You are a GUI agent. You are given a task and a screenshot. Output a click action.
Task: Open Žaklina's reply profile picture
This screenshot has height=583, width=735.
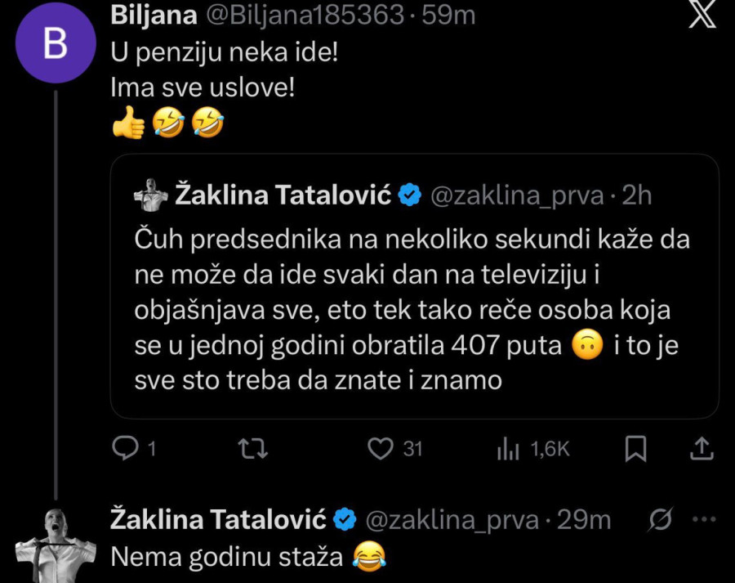coord(54,544)
